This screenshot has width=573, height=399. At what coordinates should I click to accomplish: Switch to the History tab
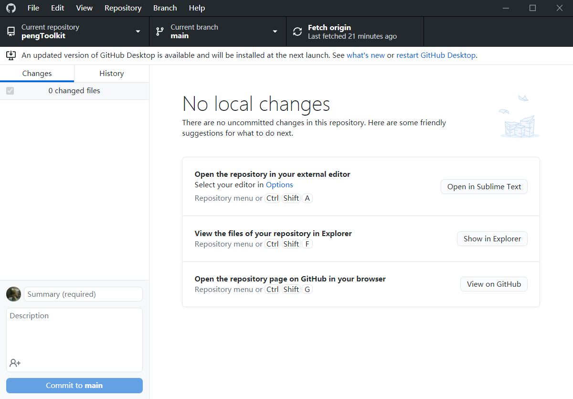pos(111,74)
